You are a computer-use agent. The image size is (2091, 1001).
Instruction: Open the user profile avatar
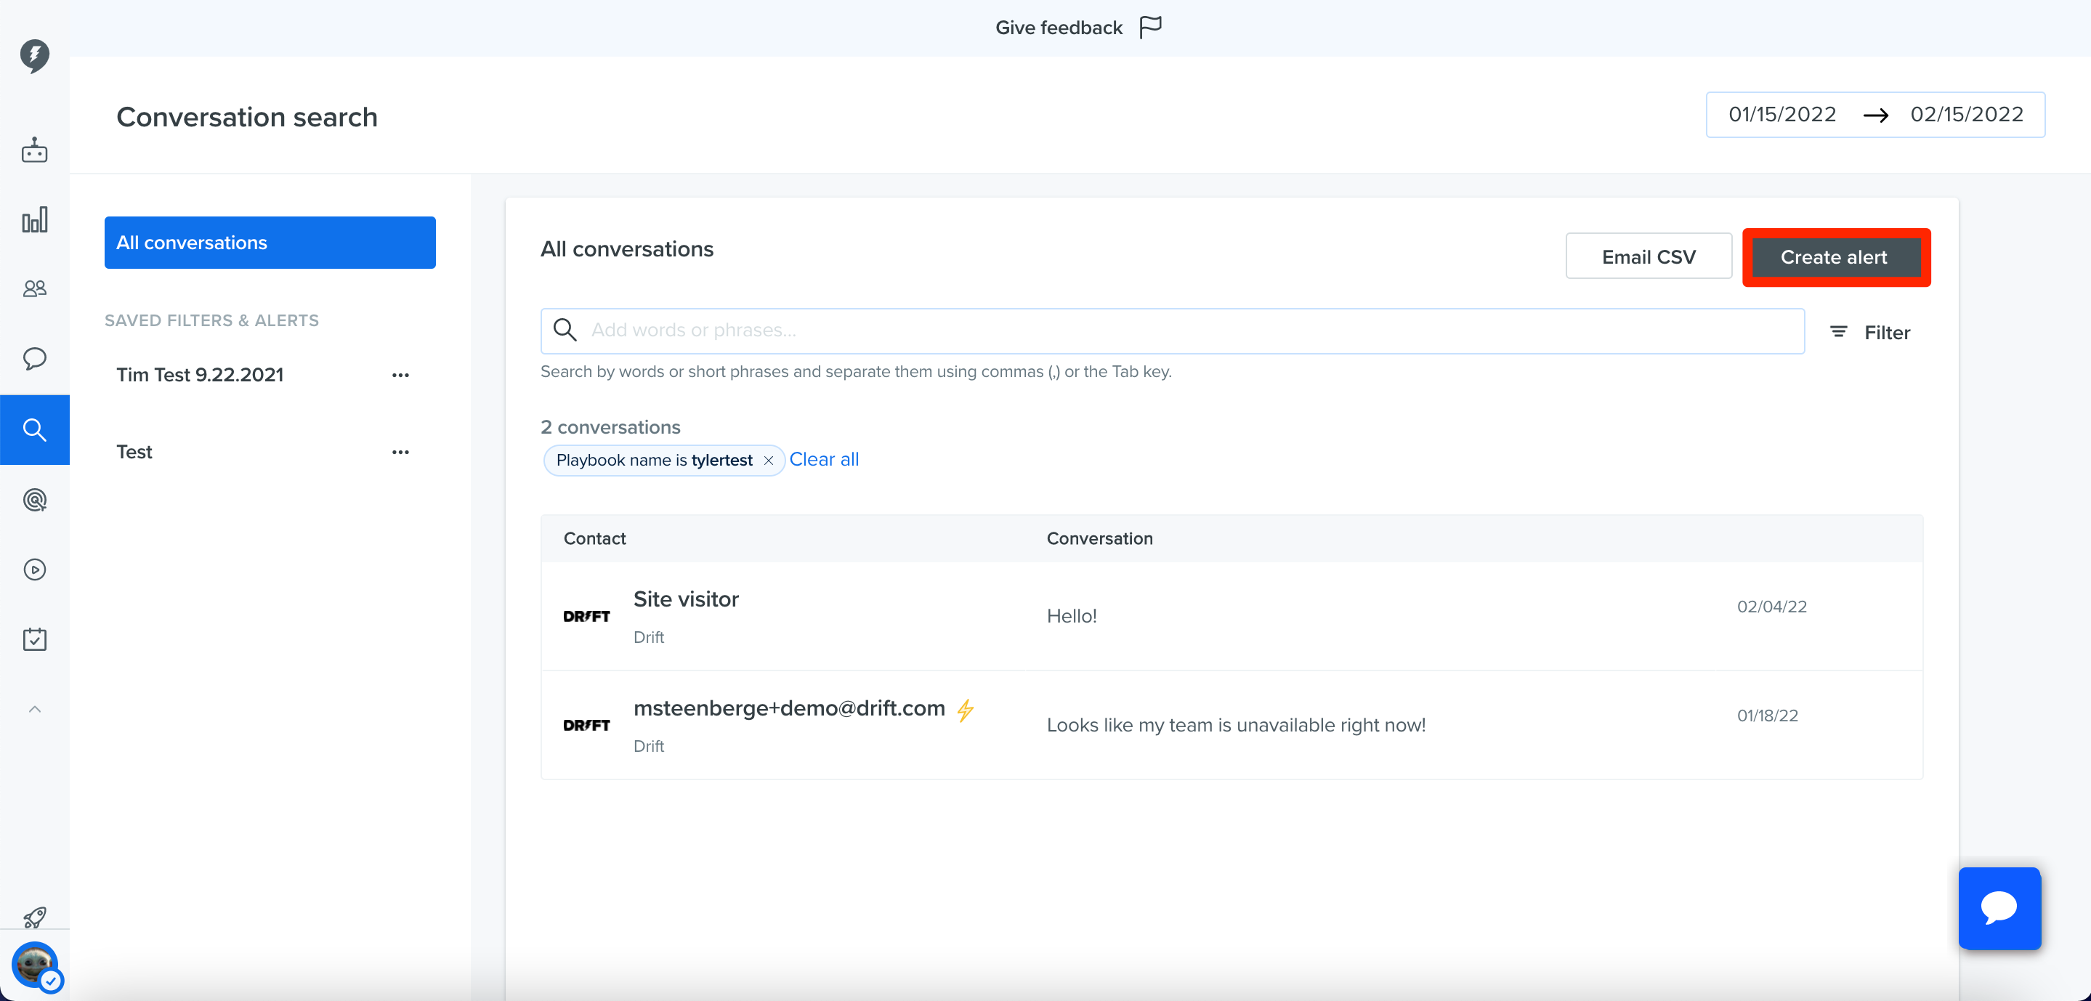click(34, 965)
